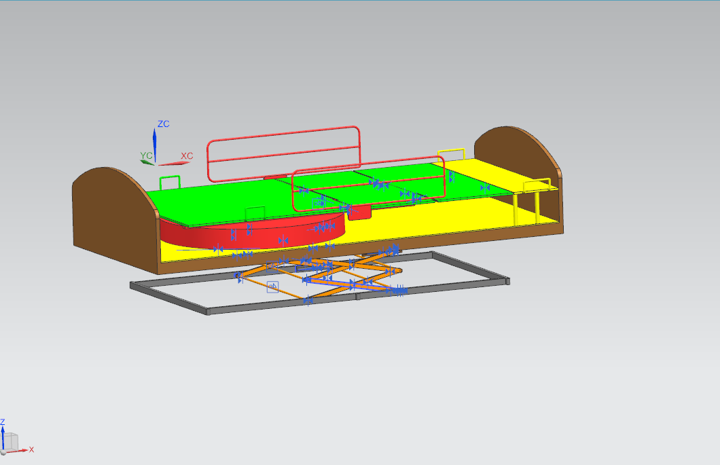Viewport: 720px width, 465px height.
Task: Select the YC axis label of the WCS
Action: click(x=146, y=155)
